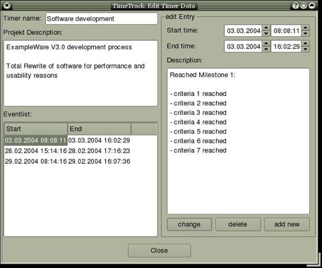
Task: Increment the End time 16:02:29 clock
Action: [305, 44]
